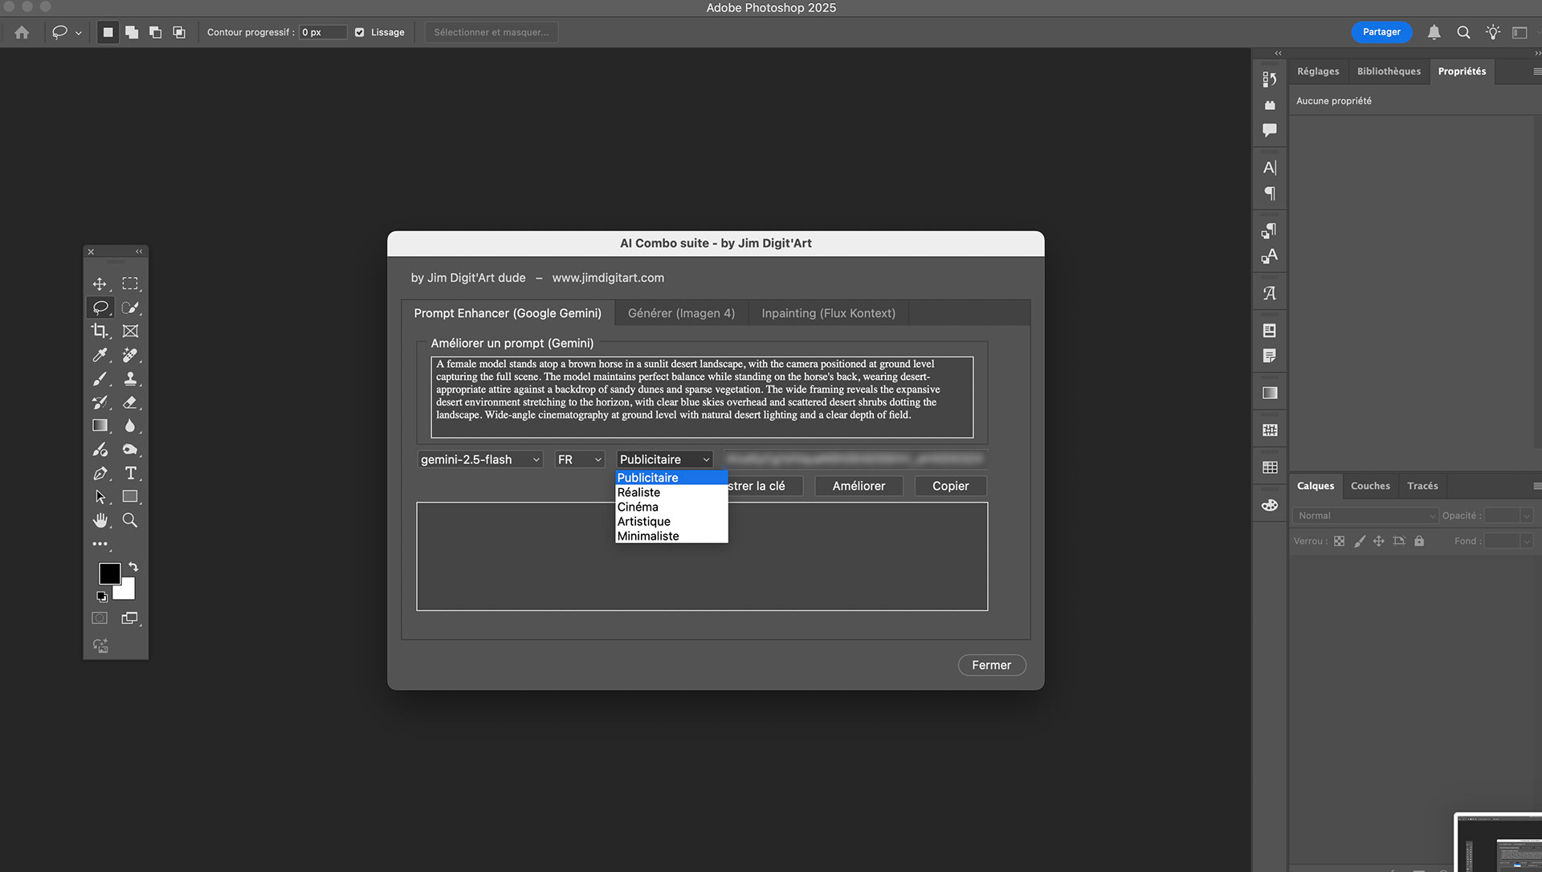
Task: Select Add to Selection mode
Action: coord(132,32)
